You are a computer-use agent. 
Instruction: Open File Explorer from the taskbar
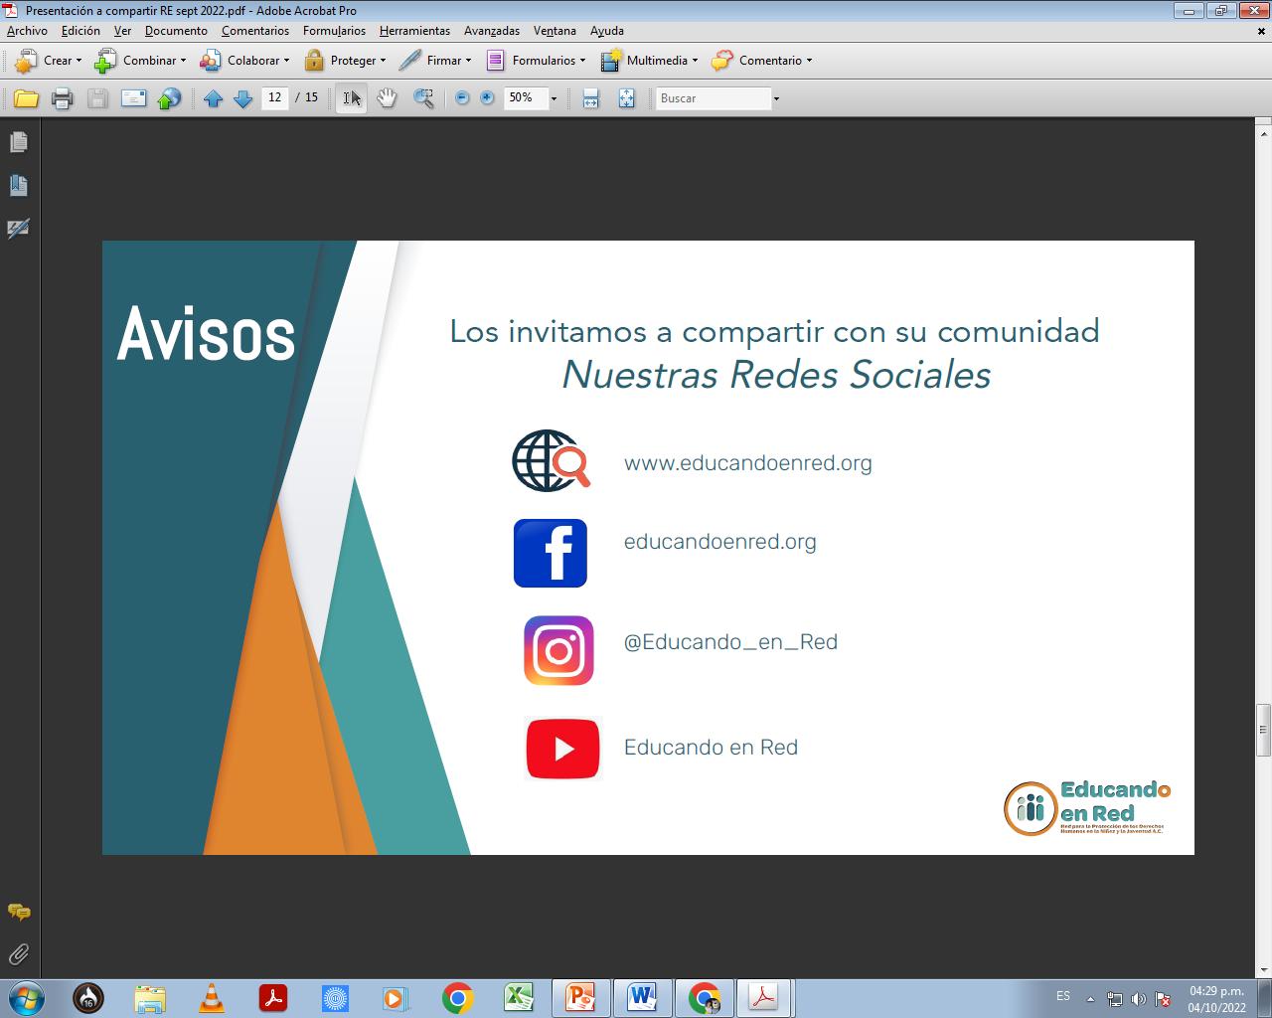click(150, 997)
